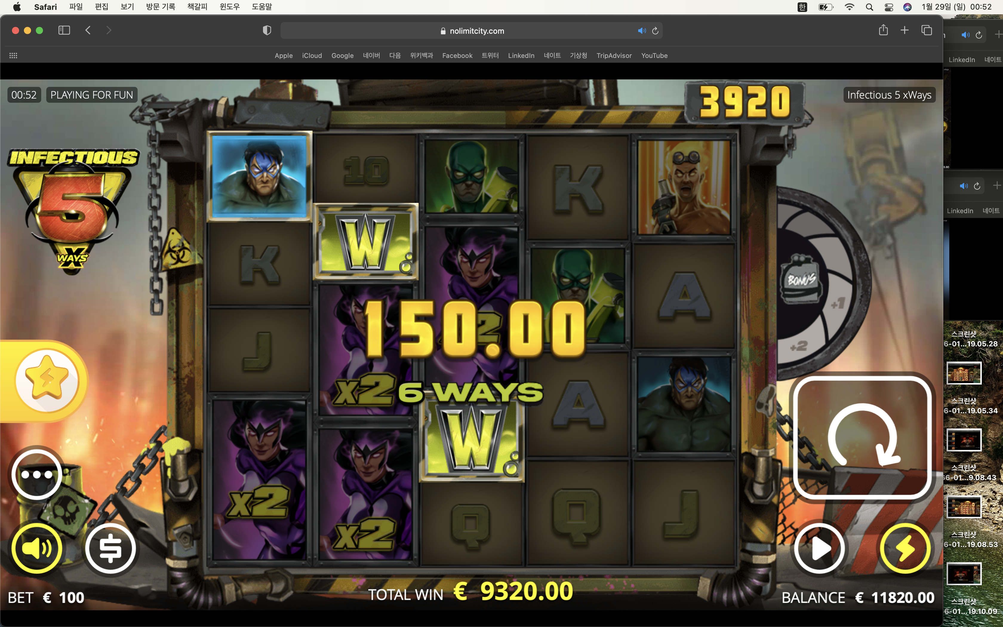Image resolution: width=1003 pixels, height=627 pixels.
Task: Open the 책갈피 menu
Action: point(197,7)
